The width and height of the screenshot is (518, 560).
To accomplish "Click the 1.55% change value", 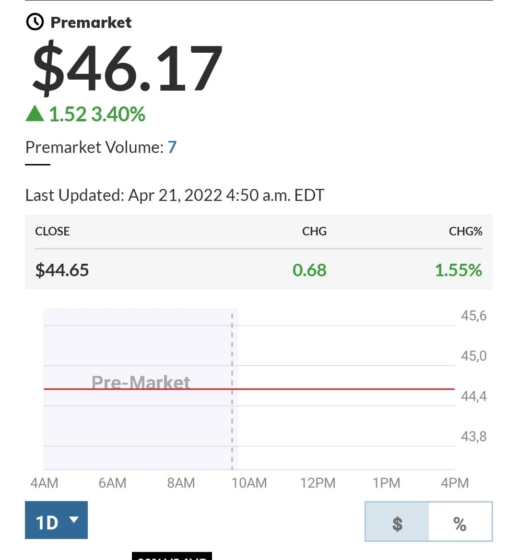I will [459, 270].
